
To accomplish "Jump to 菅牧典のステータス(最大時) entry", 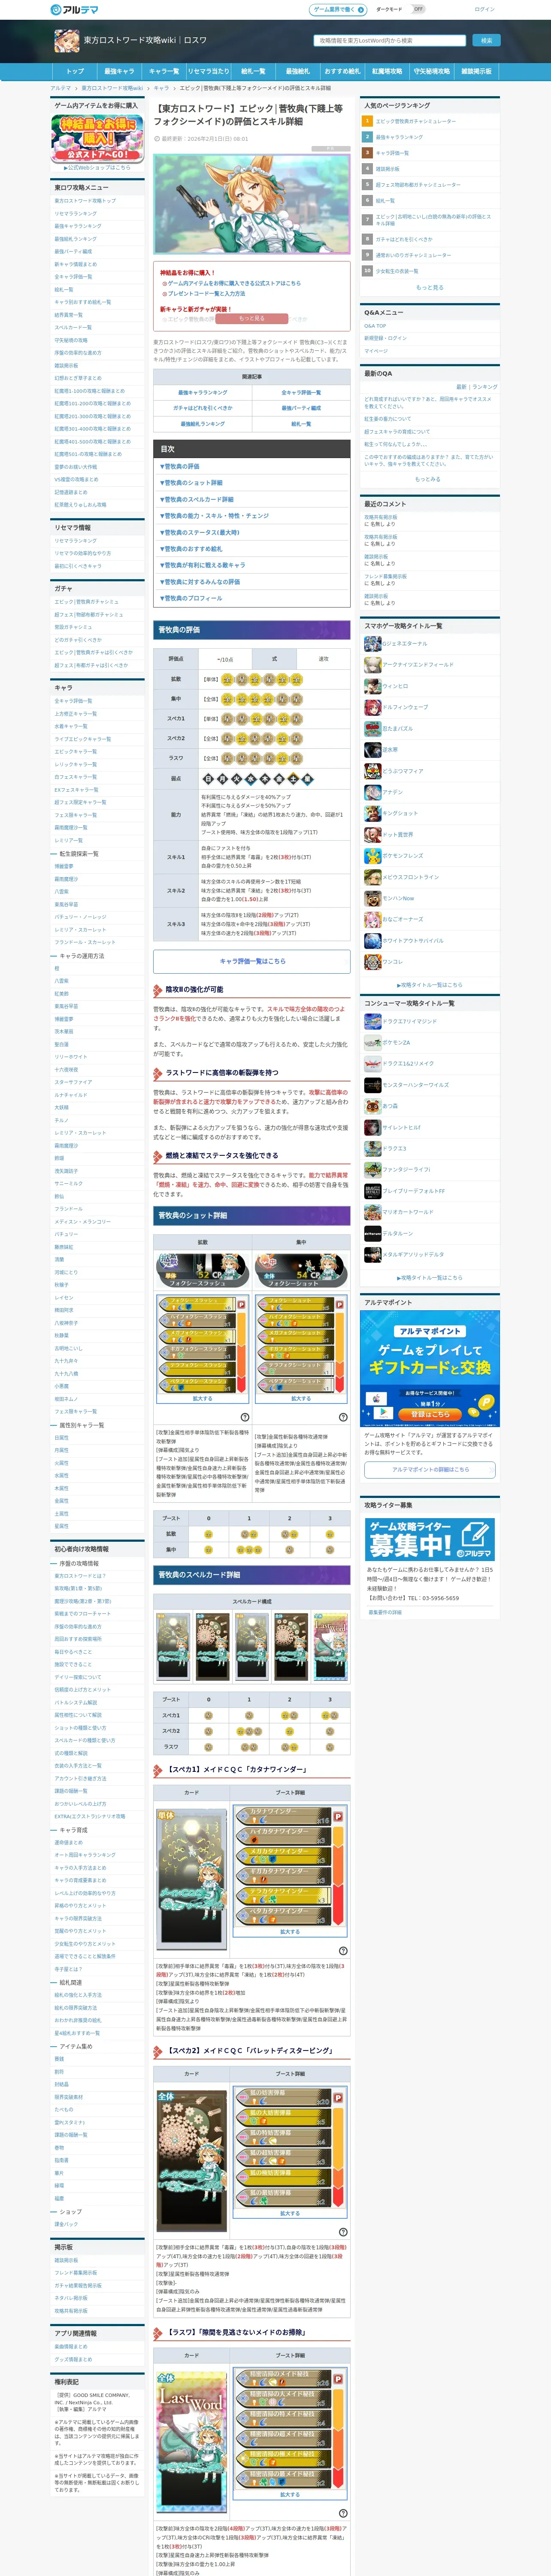I will coord(200,532).
